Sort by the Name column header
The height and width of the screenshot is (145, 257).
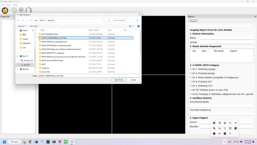pyautogui.click(x=43, y=30)
